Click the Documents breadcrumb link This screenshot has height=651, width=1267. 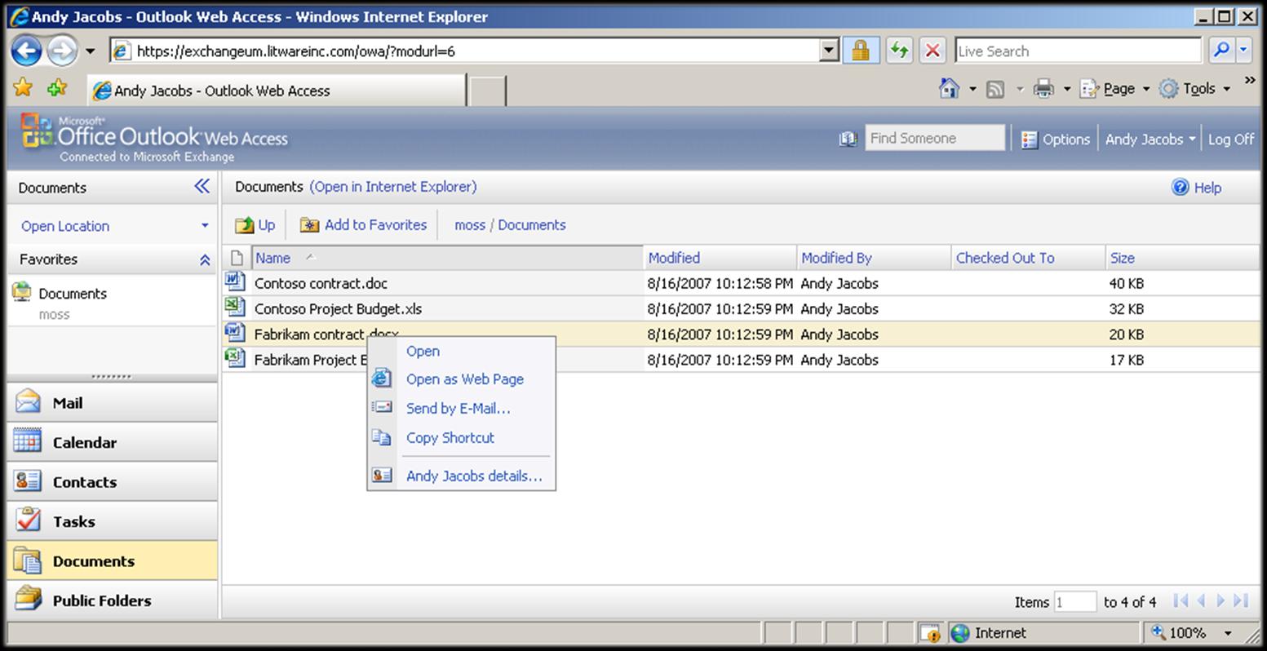pos(532,225)
